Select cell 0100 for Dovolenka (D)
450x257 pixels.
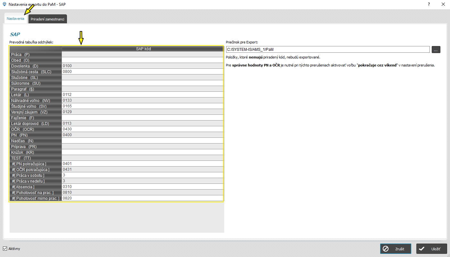point(143,66)
